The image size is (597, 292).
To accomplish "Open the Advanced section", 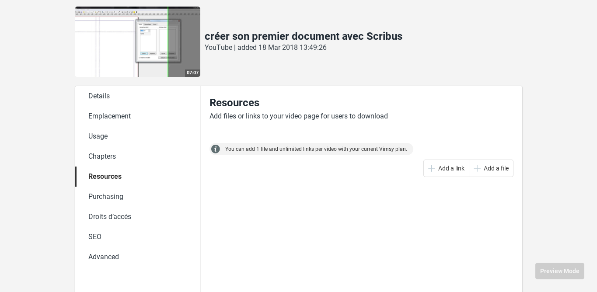I will 138,257.
